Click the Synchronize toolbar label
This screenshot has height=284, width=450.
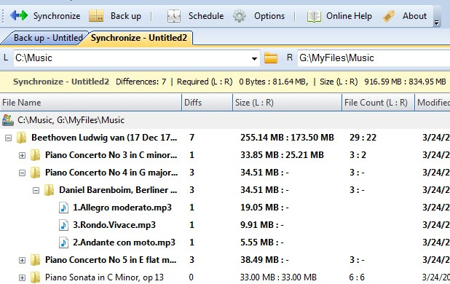[x=57, y=16]
